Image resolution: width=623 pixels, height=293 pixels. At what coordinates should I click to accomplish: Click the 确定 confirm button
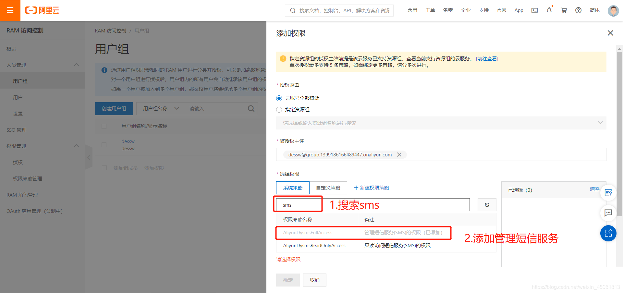(x=288, y=280)
